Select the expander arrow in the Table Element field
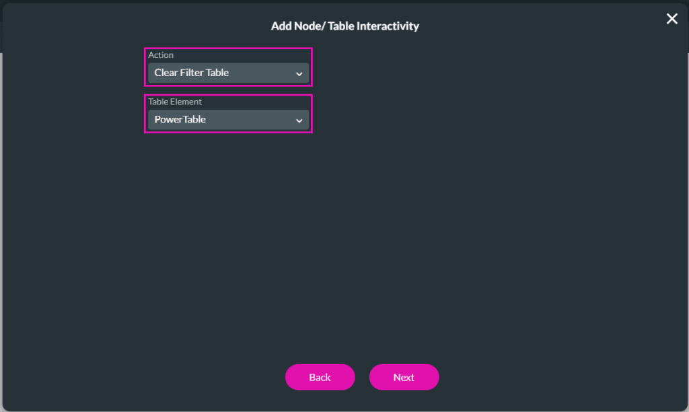 point(299,121)
